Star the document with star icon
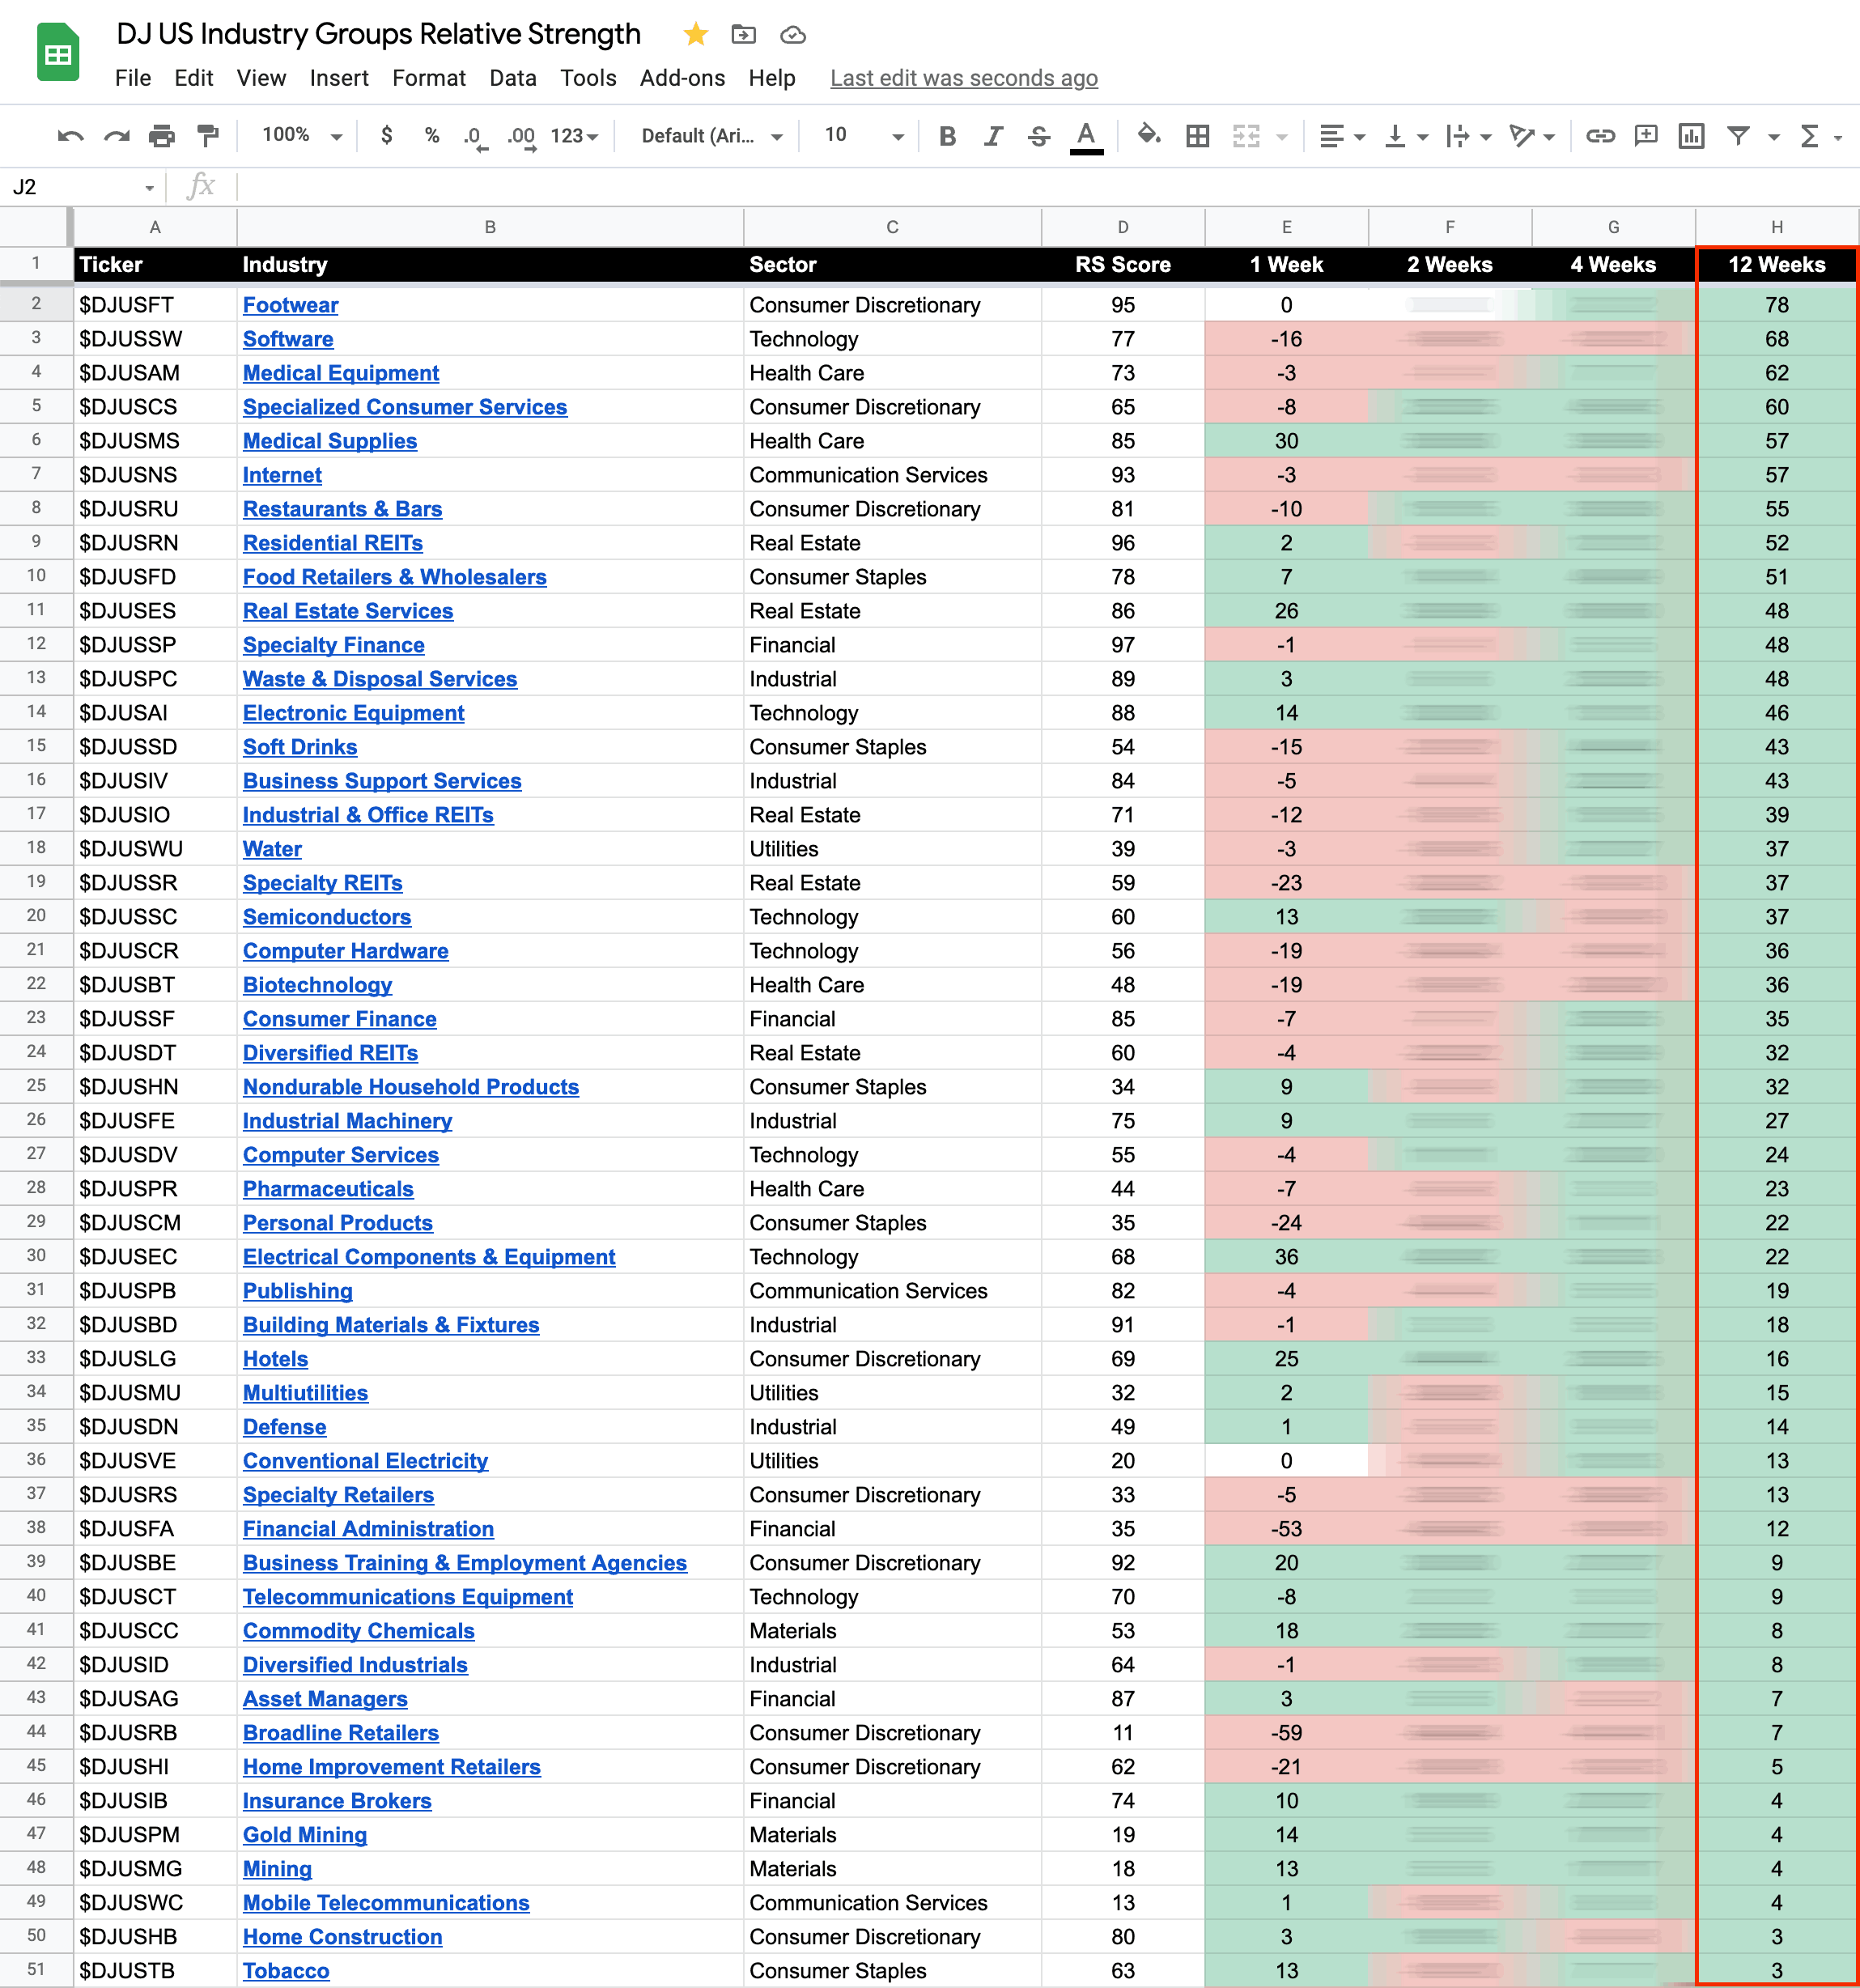This screenshot has width=1860, height=1988. (x=696, y=35)
